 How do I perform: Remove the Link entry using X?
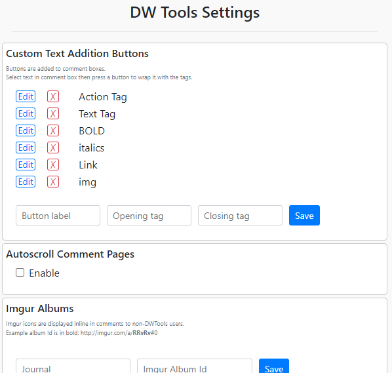click(x=53, y=165)
